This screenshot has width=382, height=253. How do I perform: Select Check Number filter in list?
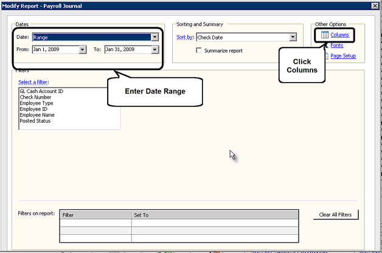click(x=35, y=97)
